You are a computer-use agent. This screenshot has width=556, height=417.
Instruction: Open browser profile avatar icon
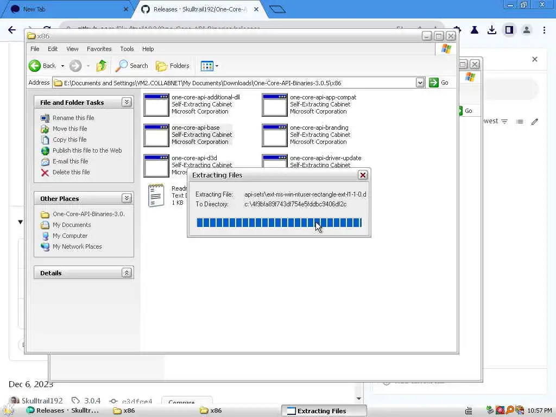527,30
